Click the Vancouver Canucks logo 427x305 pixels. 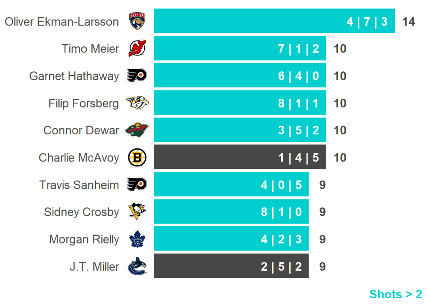coord(137,266)
